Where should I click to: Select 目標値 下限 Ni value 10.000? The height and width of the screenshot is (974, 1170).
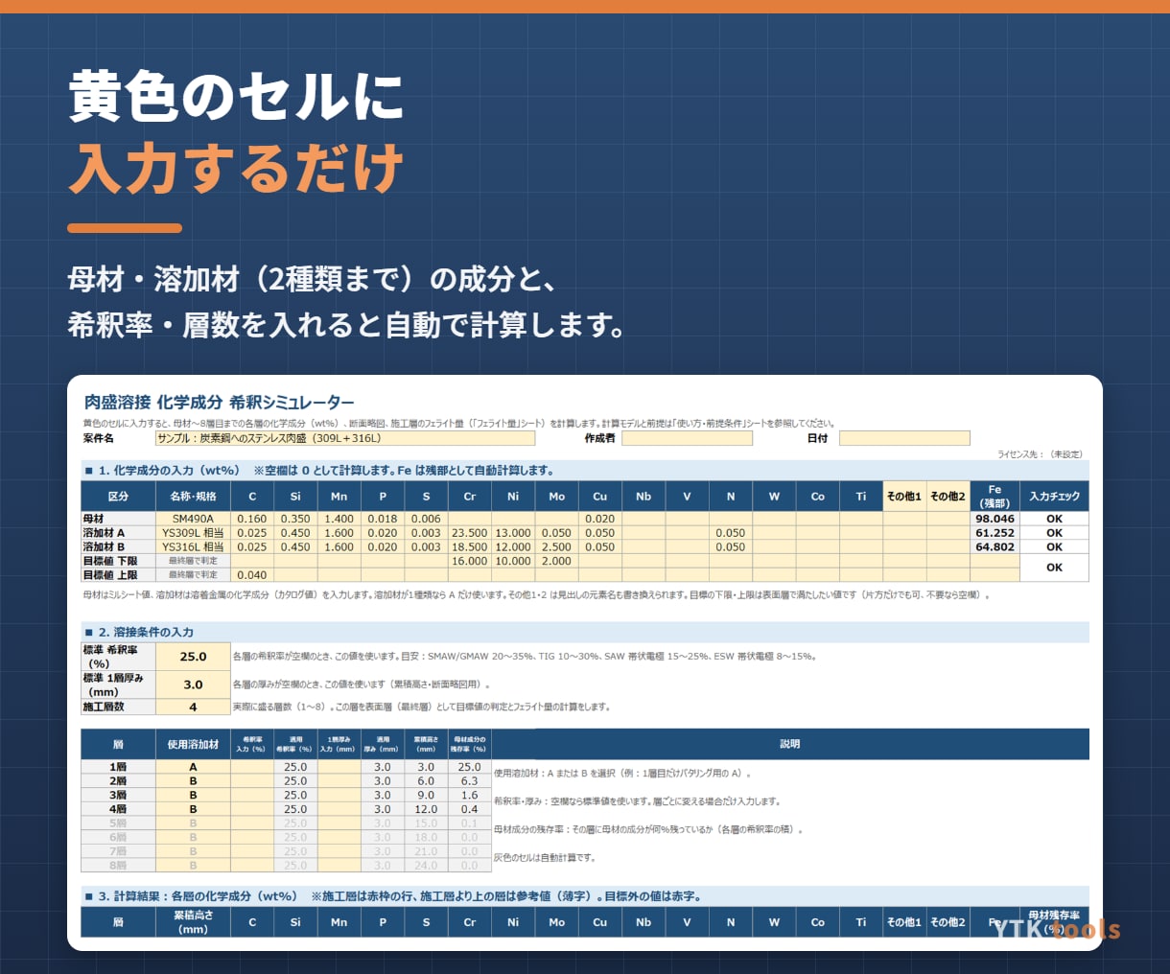(x=513, y=561)
